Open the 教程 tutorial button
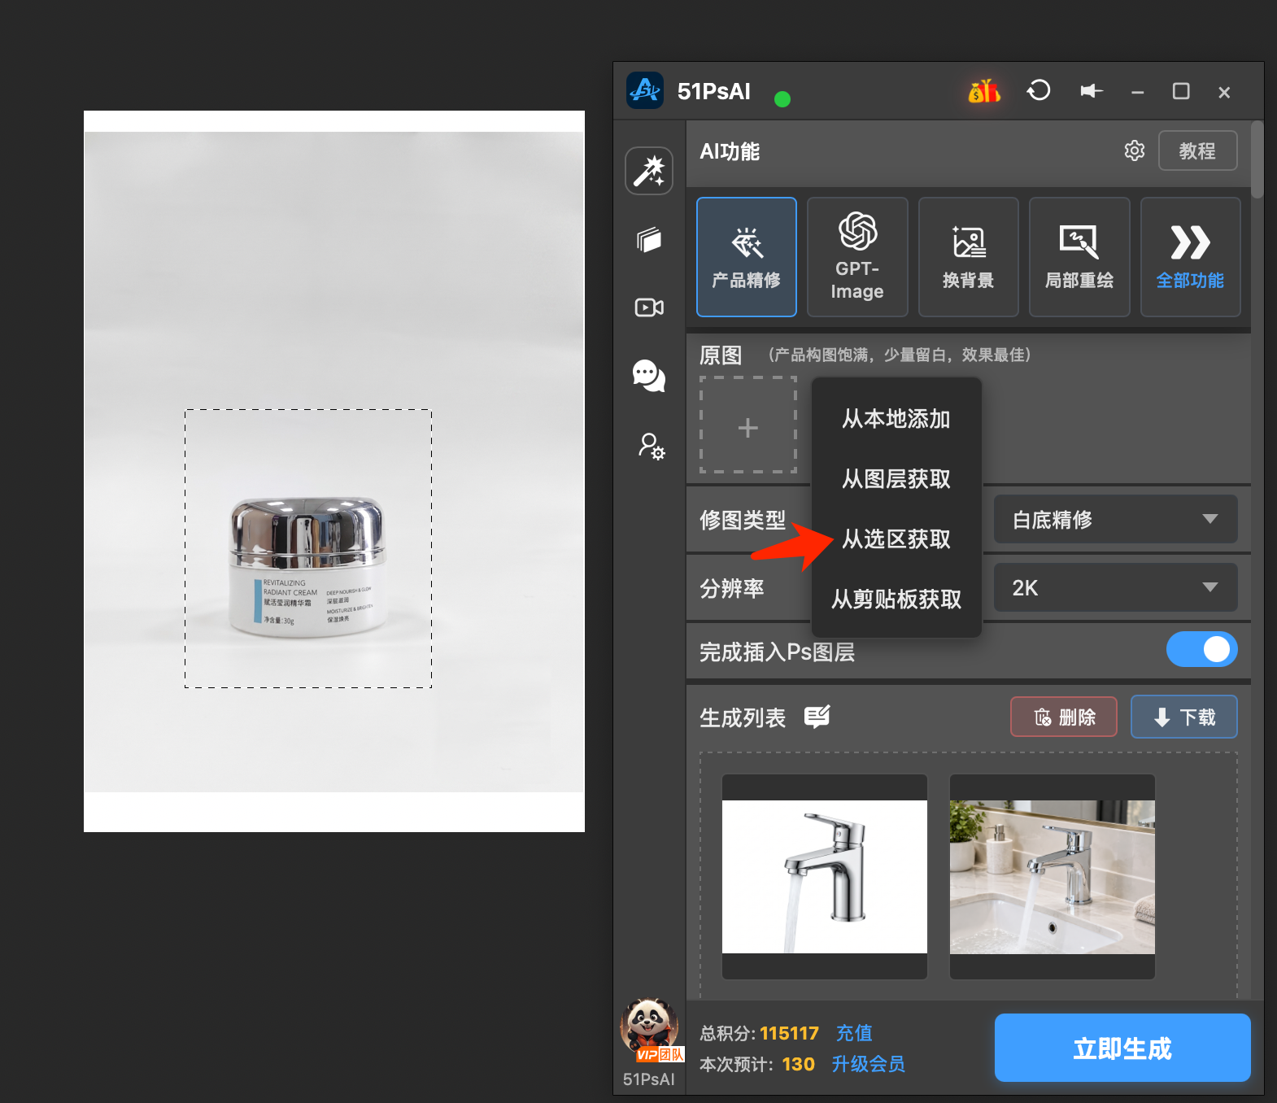1277x1103 pixels. pos(1197,150)
